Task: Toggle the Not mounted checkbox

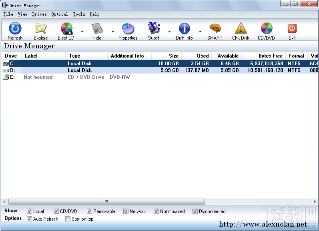Action: (x=156, y=211)
